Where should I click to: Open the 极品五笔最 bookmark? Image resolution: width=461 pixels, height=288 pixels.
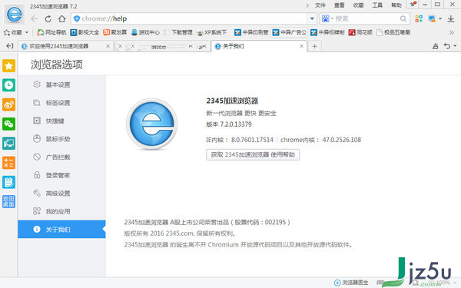[x=393, y=32]
